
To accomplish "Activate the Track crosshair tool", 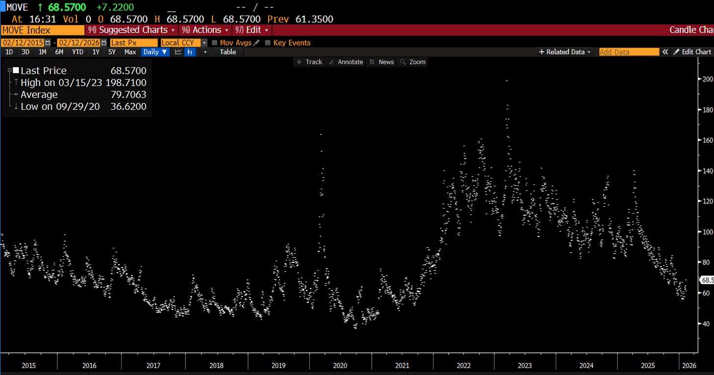I will pyautogui.click(x=309, y=62).
